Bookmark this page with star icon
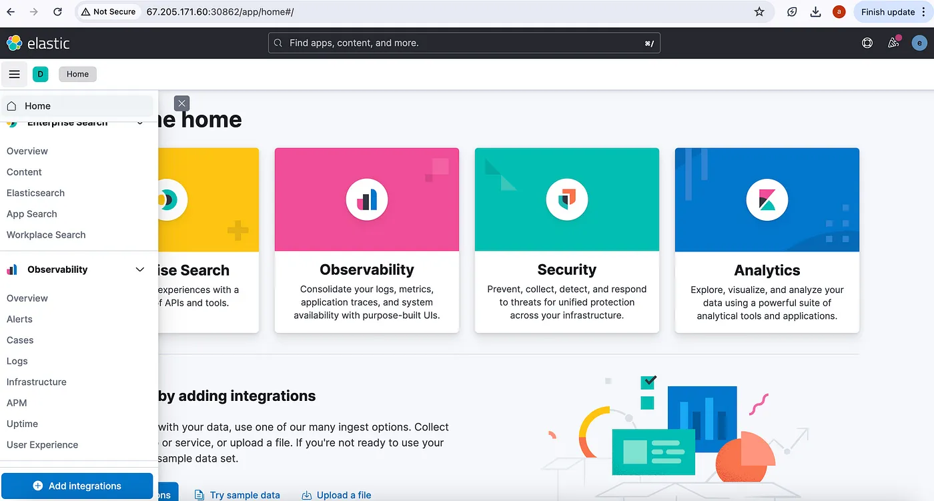Image resolution: width=934 pixels, height=501 pixels. pyautogui.click(x=759, y=12)
